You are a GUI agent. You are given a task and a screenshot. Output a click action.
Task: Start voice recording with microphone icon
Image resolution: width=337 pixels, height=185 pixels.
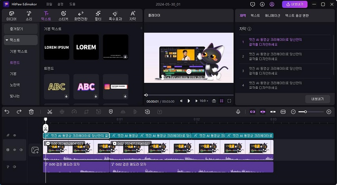click(238, 112)
